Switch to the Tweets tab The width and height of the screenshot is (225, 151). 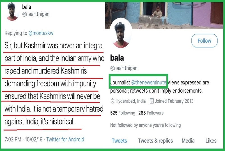[x=120, y=141]
